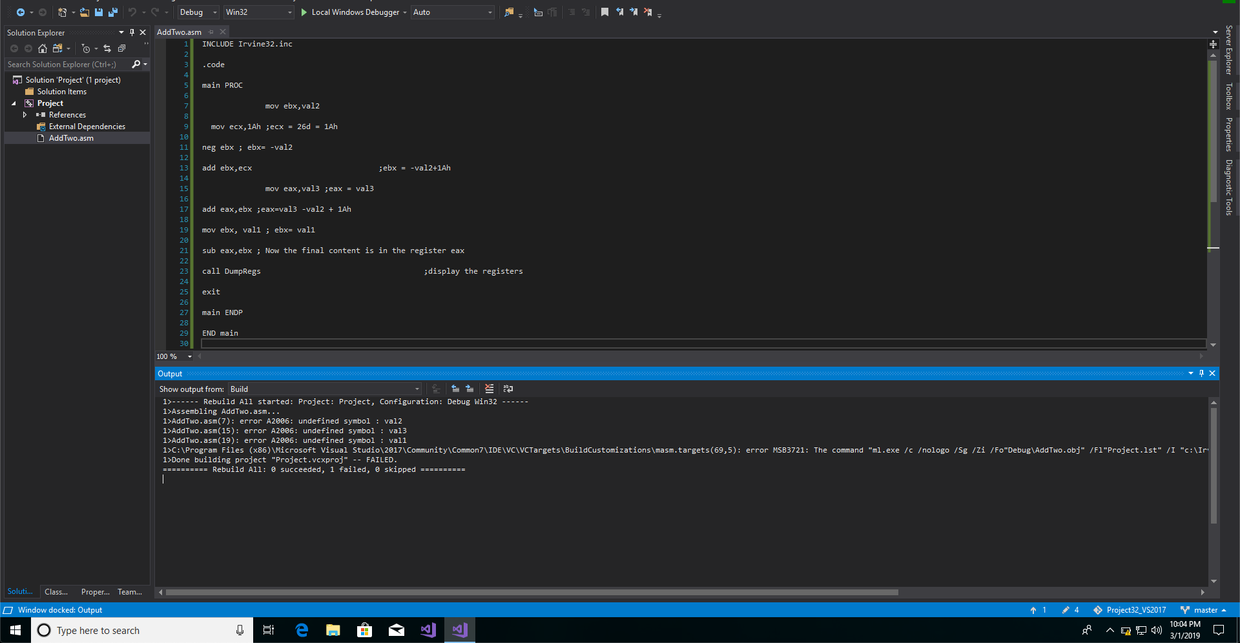Open the Action Center notification icon
Image resolution: width=1240 pixels, height=643 pixels.
click(x=1219, y=630)
